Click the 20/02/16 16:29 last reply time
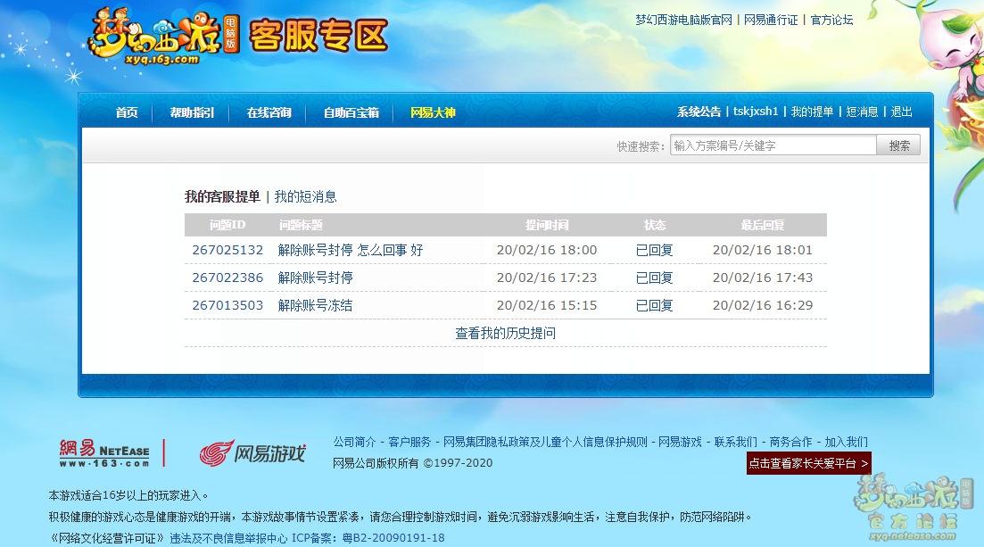Viewport: 984px width, 547px height. [763, 305]
